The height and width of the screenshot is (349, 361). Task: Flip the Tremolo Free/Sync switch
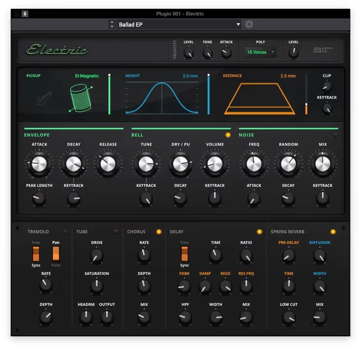pyautogui.click(x=36, y=254)
